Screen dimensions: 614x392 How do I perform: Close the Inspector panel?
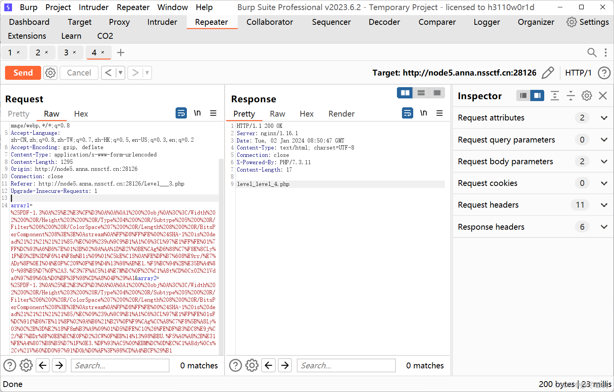point(603,96)
